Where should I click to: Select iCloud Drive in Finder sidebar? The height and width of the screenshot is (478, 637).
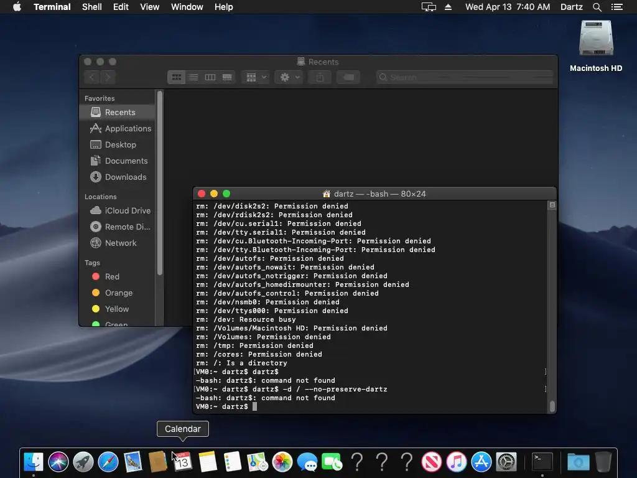tap(117, 210)
